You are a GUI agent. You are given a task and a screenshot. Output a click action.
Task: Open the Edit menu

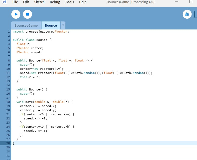[26, 2]
